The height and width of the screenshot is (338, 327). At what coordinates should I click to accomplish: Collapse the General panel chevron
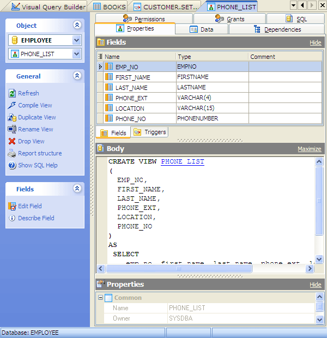[77, 76]
